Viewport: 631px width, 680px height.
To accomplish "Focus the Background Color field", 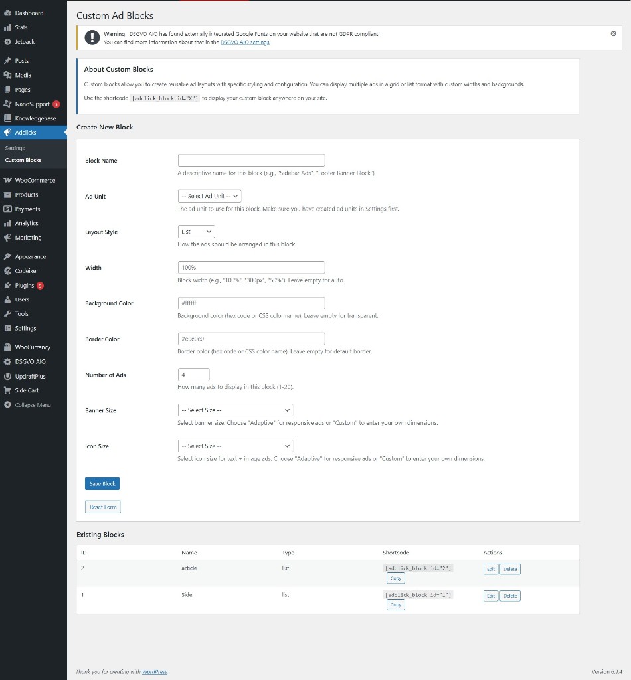I will pyautogui.click(x=251, y=303).
